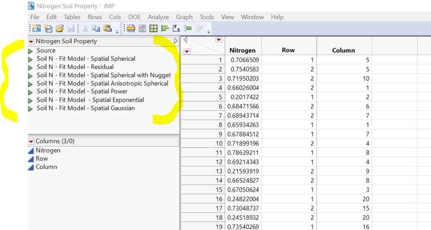431x230 pixels.
Task: Run the Spatial Exponential script green arrow
Action: (x=31, y=100)
